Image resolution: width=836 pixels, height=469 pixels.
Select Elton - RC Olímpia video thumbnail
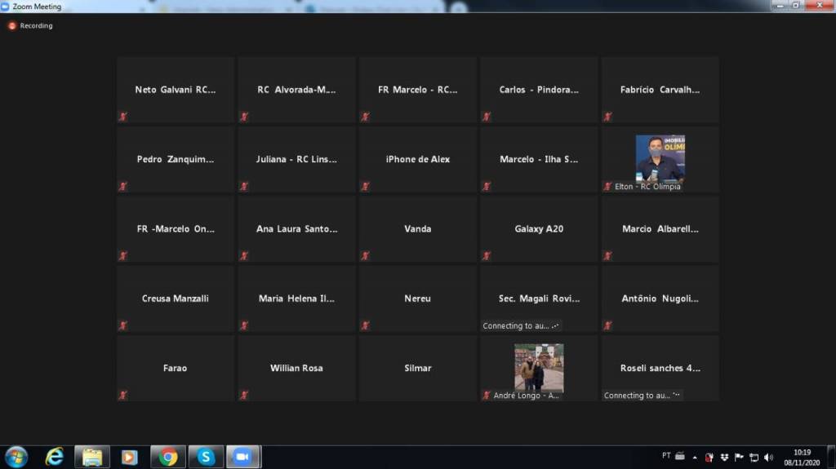coord(660,158)
